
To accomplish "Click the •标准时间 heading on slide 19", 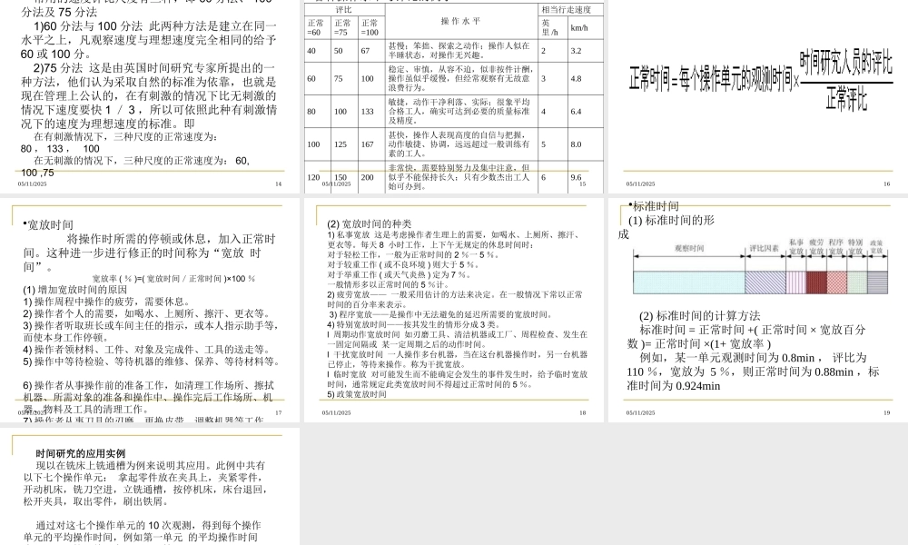I will tap(654, 205).
